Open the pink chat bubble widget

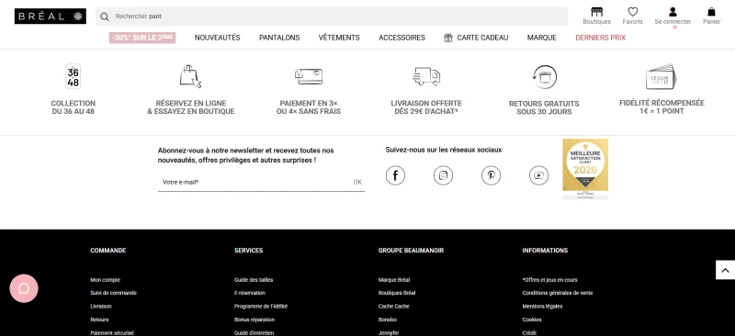click(x=24, y=288)
